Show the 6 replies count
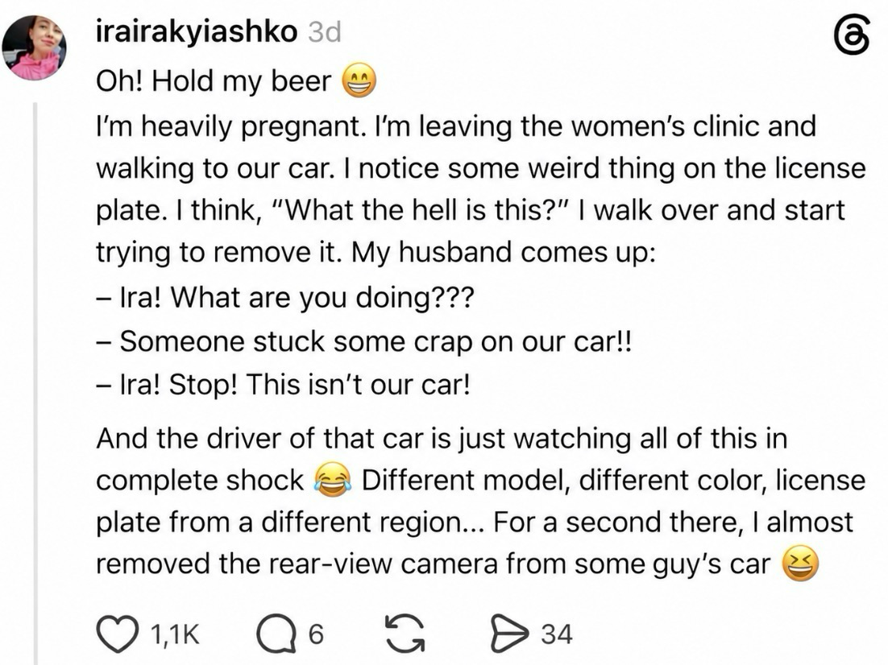 tap(316, 634)
